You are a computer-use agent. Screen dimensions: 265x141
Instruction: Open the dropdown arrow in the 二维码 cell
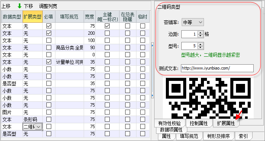[38, 127]
